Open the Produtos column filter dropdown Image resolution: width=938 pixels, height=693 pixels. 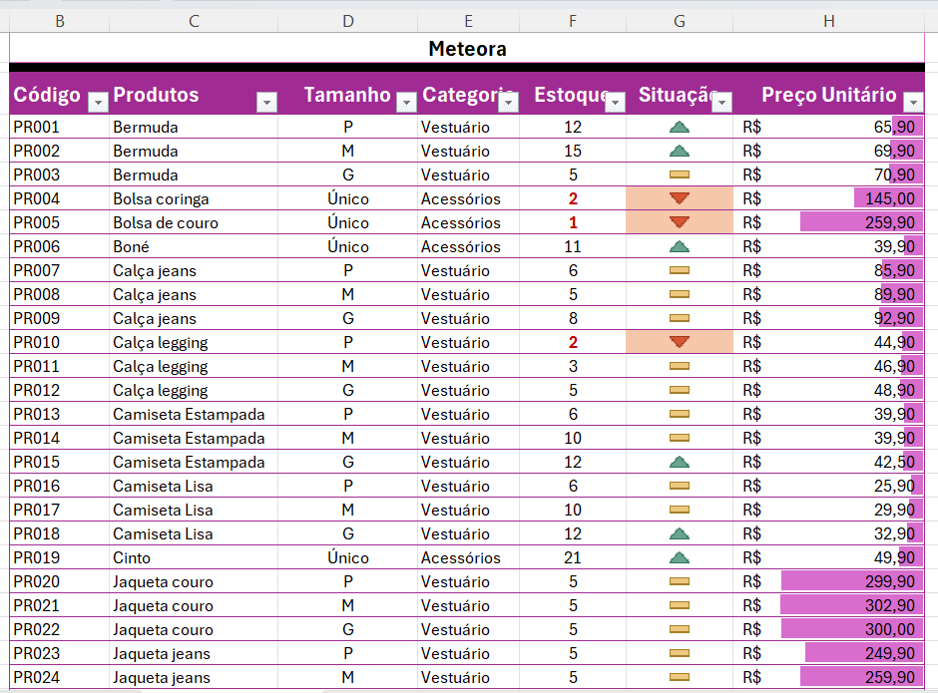pyautogui.click(x=266, y=102)
